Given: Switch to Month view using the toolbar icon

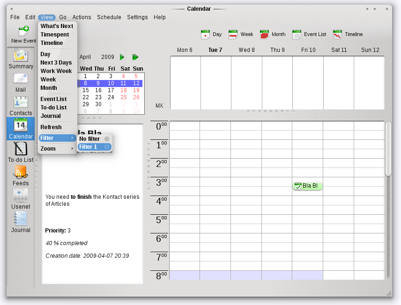Looking at the screenshot, I should (x=272, y=34).
